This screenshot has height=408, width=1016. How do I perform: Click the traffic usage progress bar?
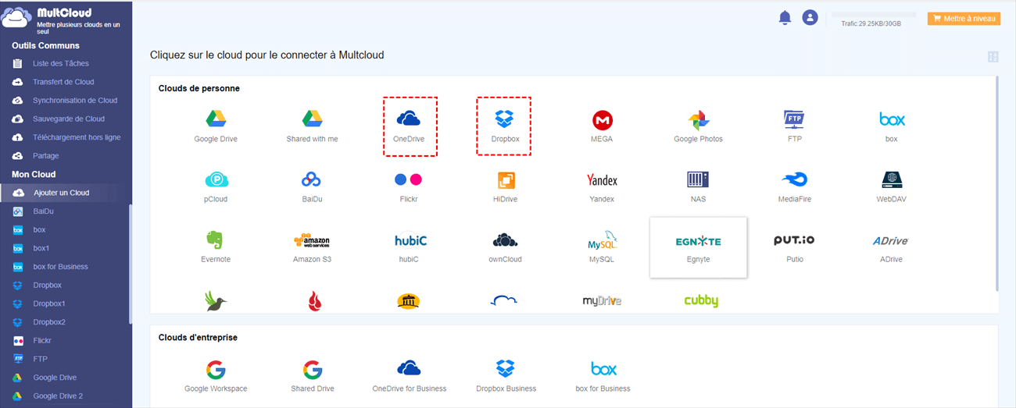coord(874,15)
